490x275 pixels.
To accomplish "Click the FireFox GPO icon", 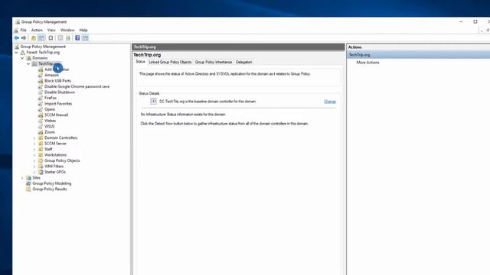I will pyautogui.click(x=41, y=98).
